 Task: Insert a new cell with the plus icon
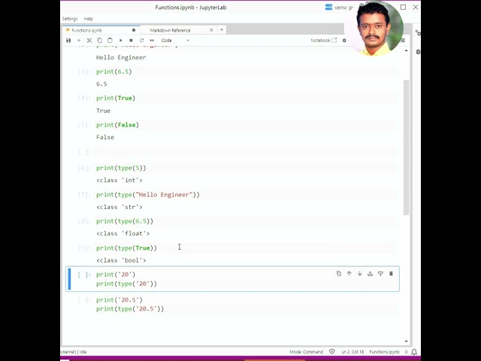pos(79,40)
